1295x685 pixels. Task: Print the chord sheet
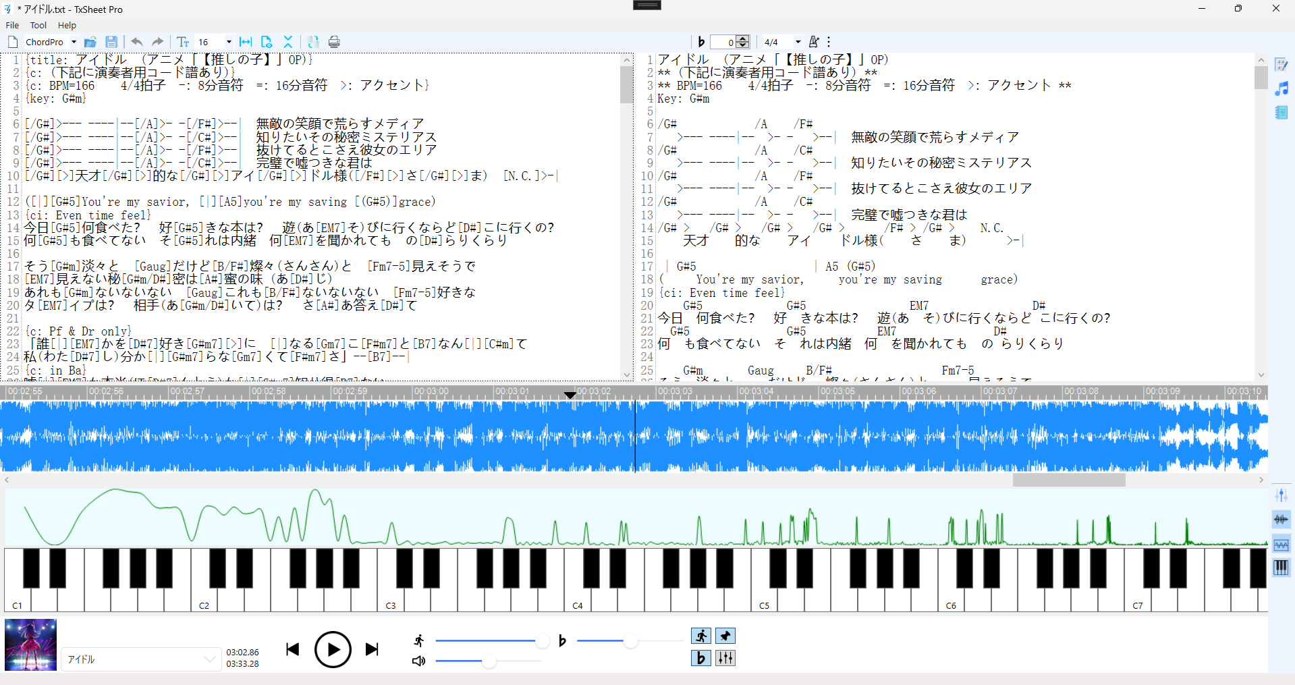[334, 42]
